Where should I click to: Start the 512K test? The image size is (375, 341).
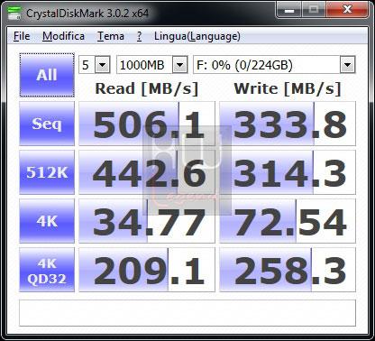click(47, 172)
